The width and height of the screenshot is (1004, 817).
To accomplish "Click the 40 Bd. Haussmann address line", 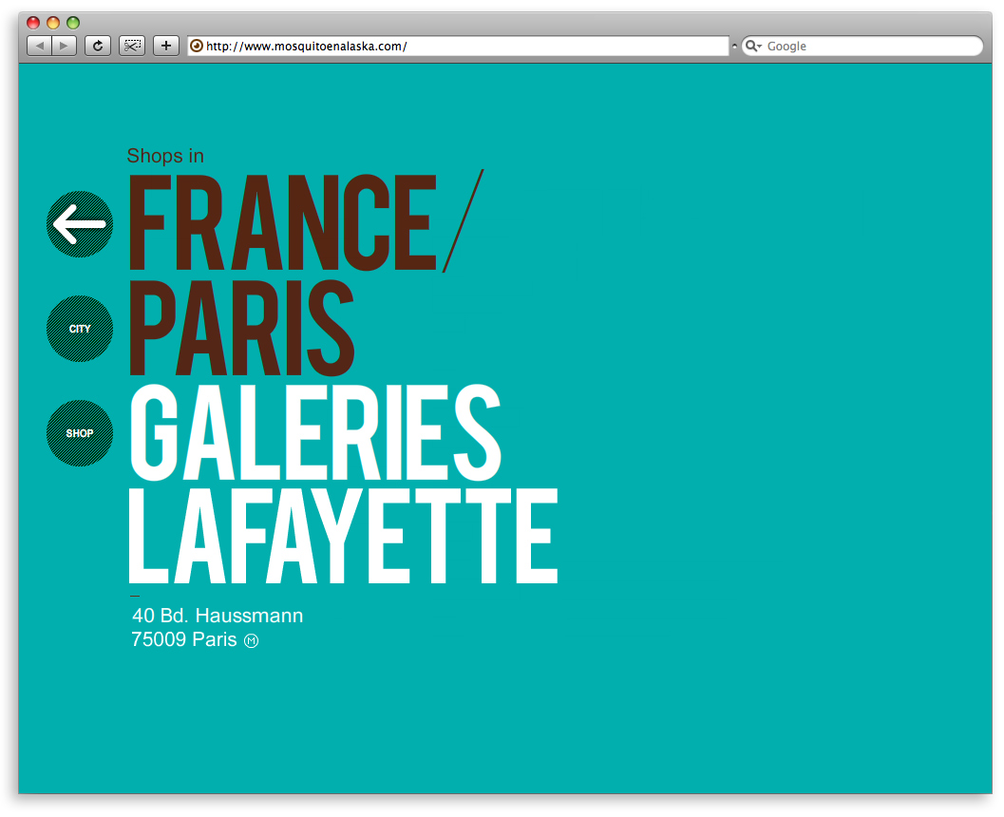I will [x=218, y=616].
